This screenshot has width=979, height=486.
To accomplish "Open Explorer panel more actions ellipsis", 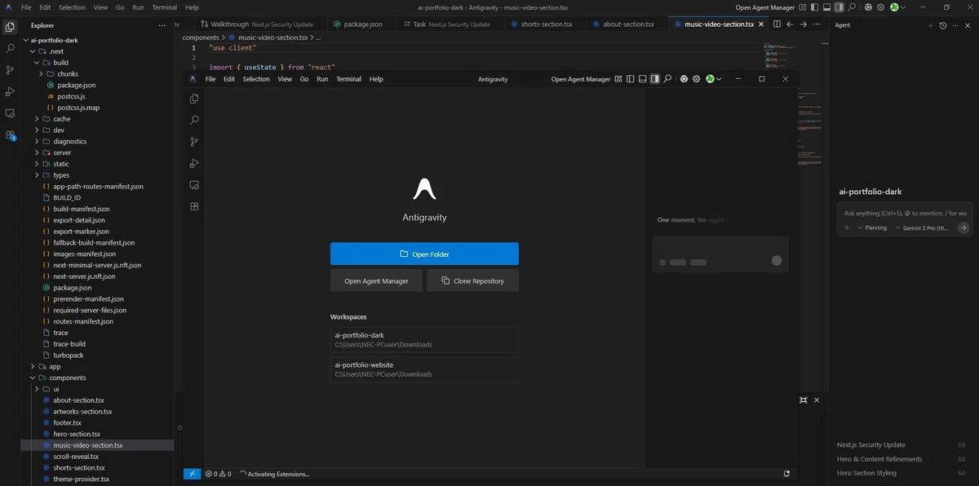I will 162,25.
